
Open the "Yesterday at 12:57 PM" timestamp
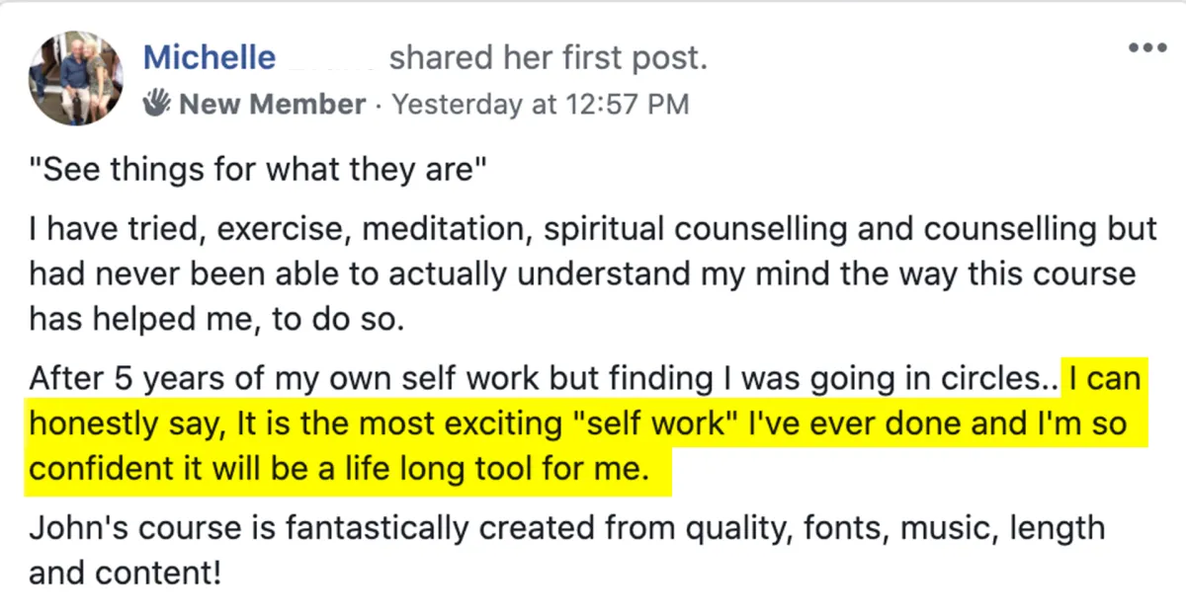tap(541, 105)
